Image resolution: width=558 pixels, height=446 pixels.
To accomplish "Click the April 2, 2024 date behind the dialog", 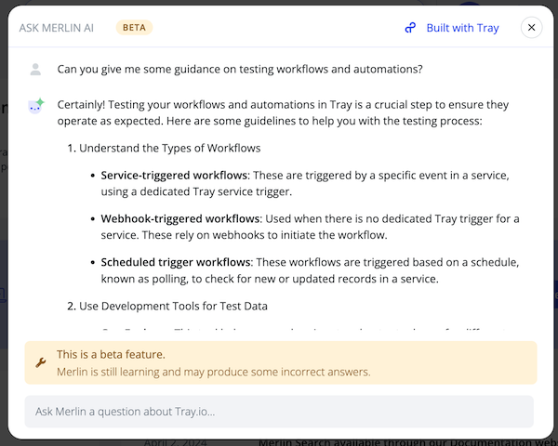I will pyautogui.click(x=179, y=442).
